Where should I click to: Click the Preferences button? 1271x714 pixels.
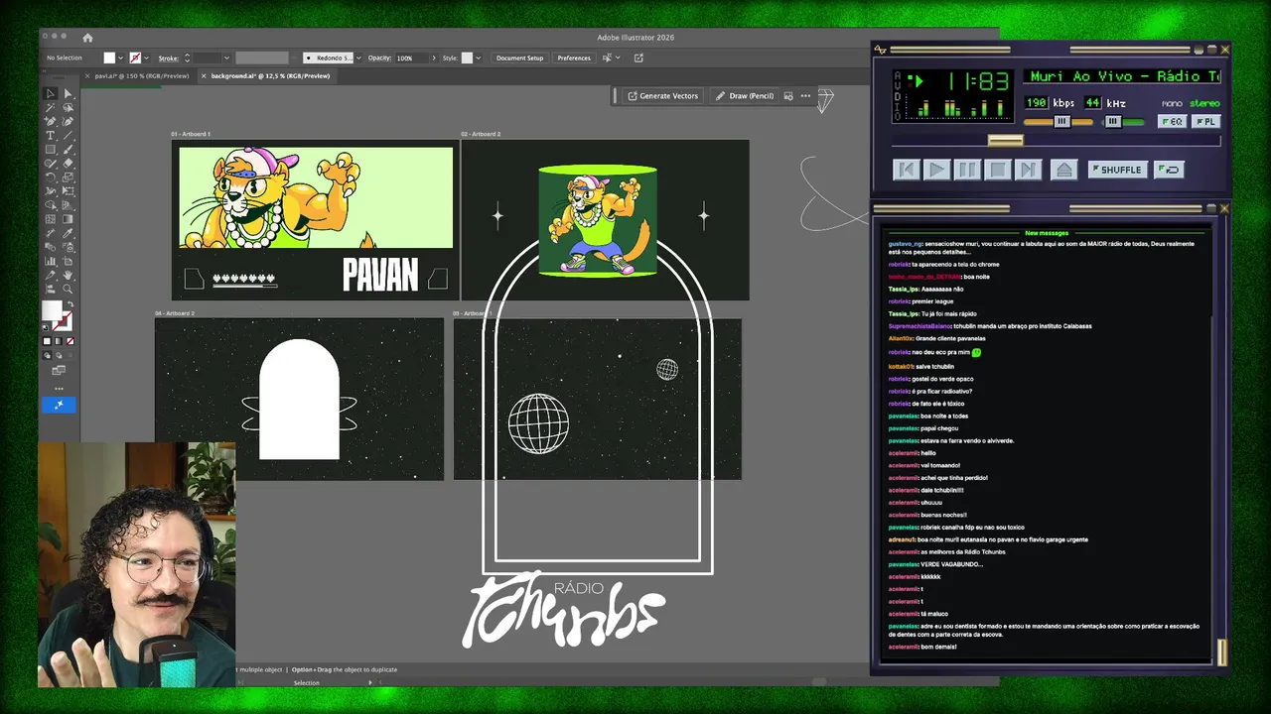[574, 58]
